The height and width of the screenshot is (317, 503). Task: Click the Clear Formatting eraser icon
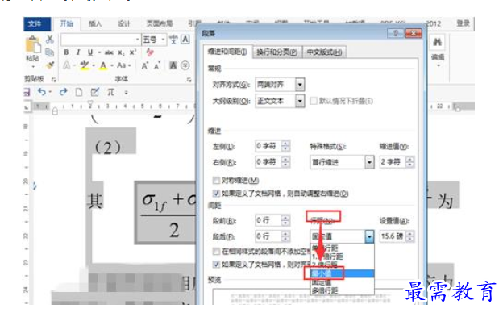tap(150, 52)
